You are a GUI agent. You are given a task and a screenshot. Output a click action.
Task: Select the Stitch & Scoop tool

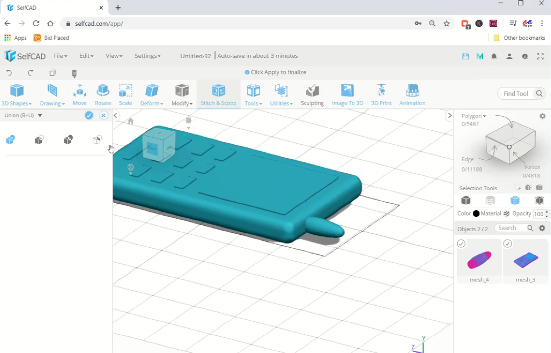click(x=218, y=95)
